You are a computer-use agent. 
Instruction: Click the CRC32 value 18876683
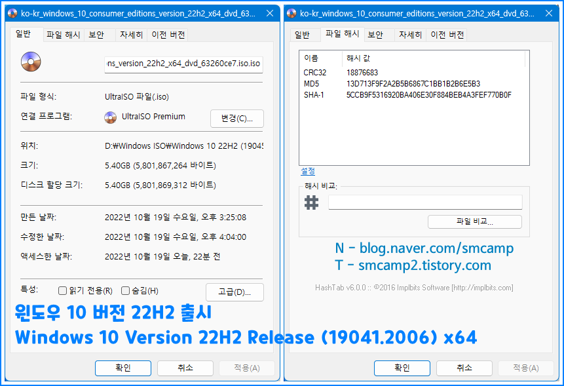pyautogui.click(x=362, y=73)
